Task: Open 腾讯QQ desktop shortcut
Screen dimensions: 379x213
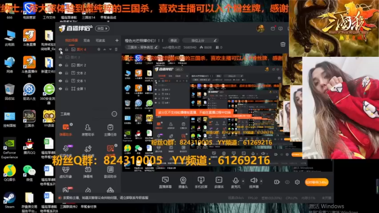Action: (x=29, y=146)
